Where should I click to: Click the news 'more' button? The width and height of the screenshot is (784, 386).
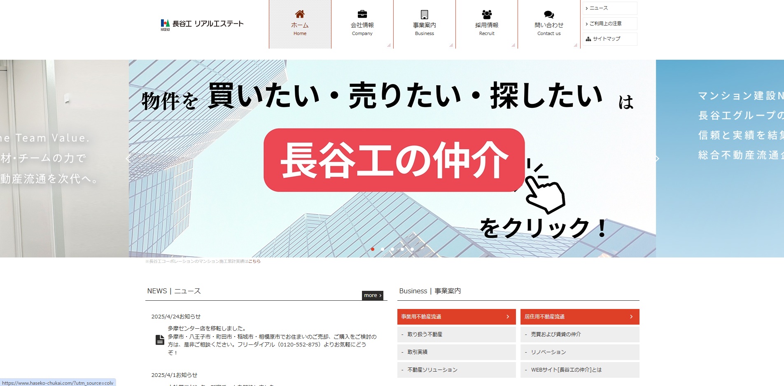point(372,295)
